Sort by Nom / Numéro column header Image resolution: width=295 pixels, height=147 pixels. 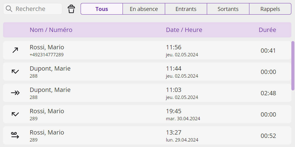tap(51, 30)
